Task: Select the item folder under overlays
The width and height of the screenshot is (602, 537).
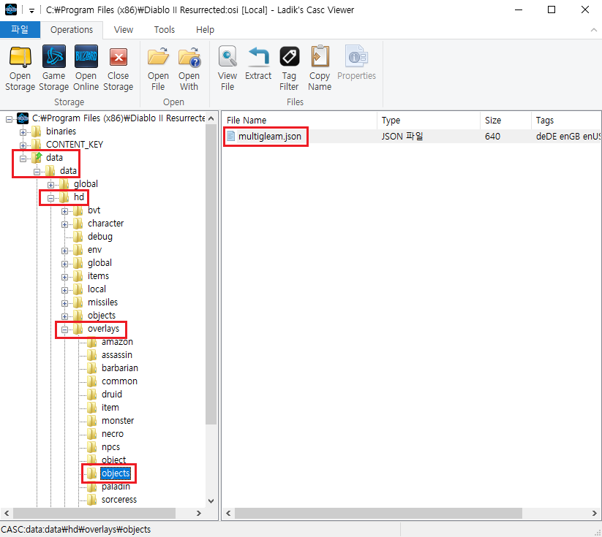Action: (110, 408)
